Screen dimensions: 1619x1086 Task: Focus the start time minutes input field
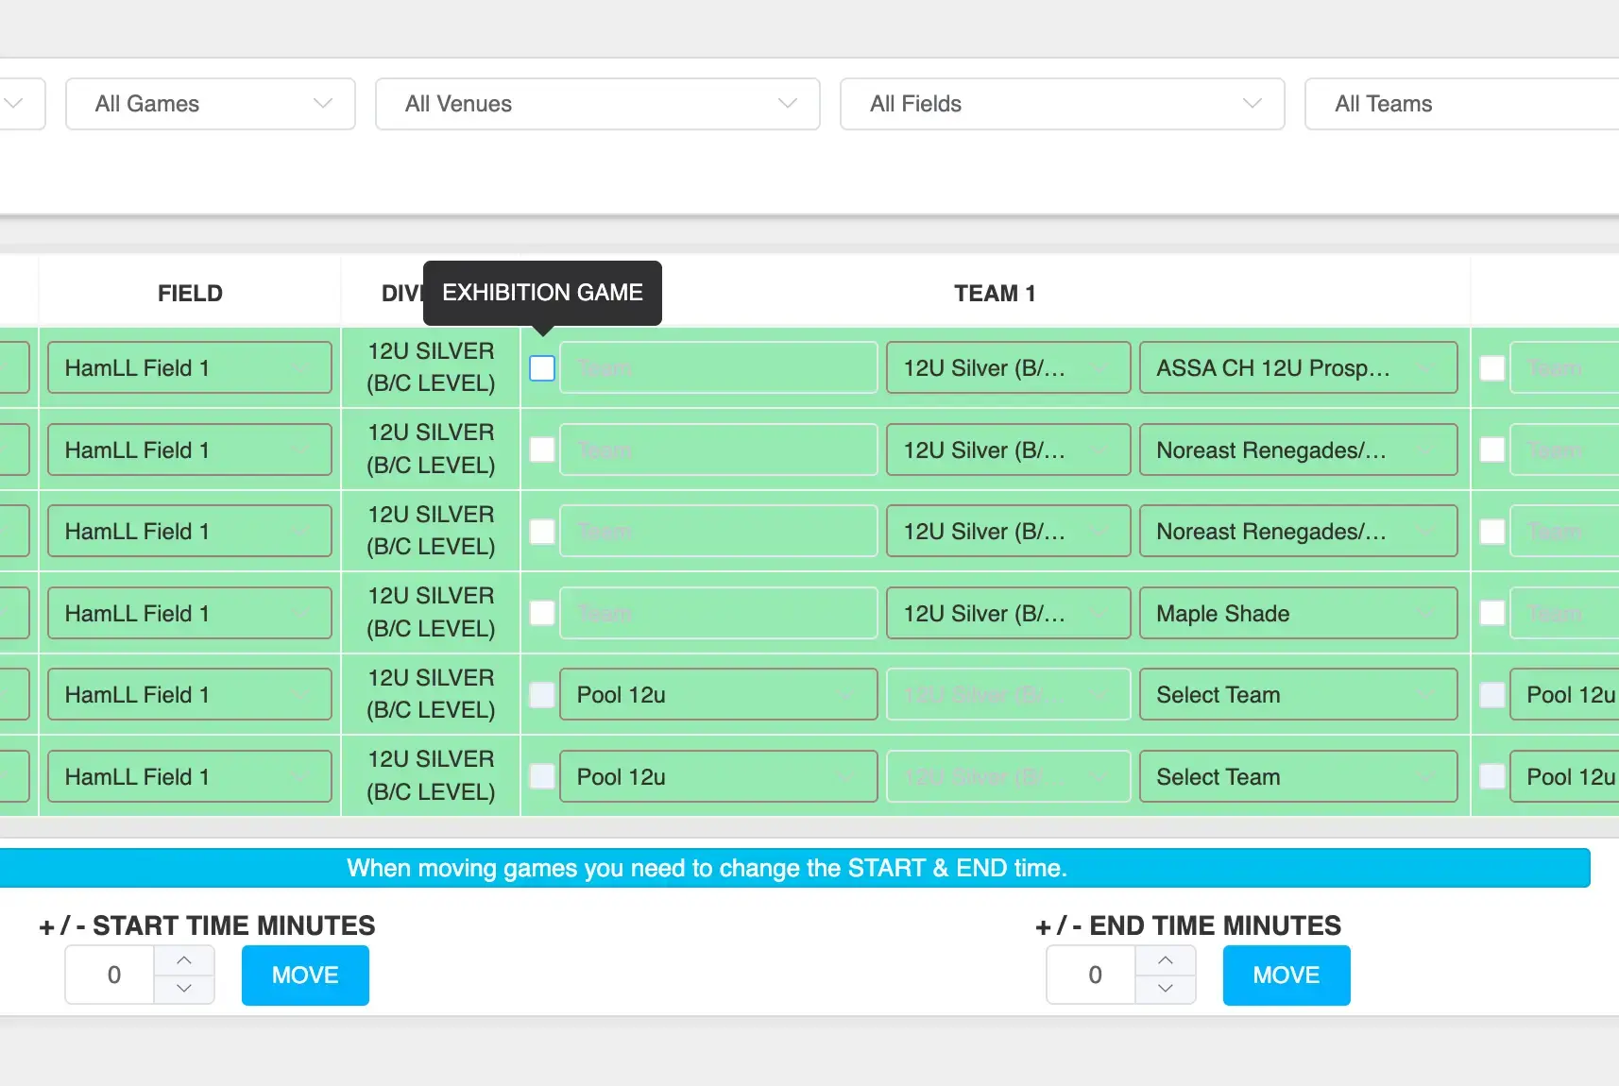click(x=111, y=975)
